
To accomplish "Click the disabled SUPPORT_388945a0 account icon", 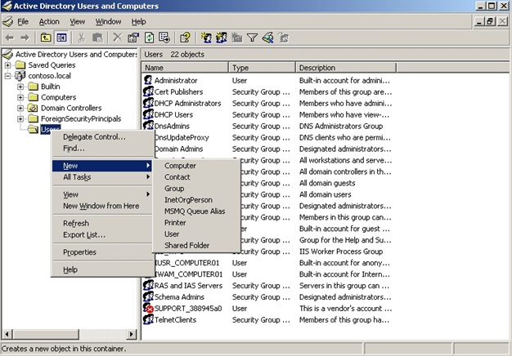I will [148, 308].
